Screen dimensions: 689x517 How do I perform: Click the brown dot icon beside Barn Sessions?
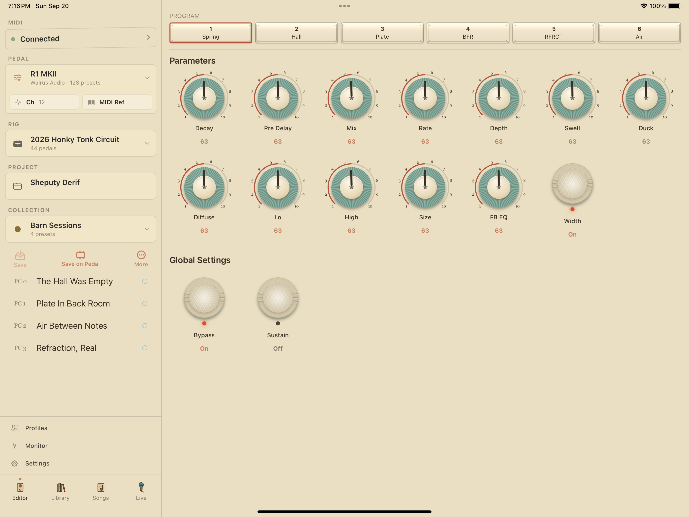click(x=18, y=229)
